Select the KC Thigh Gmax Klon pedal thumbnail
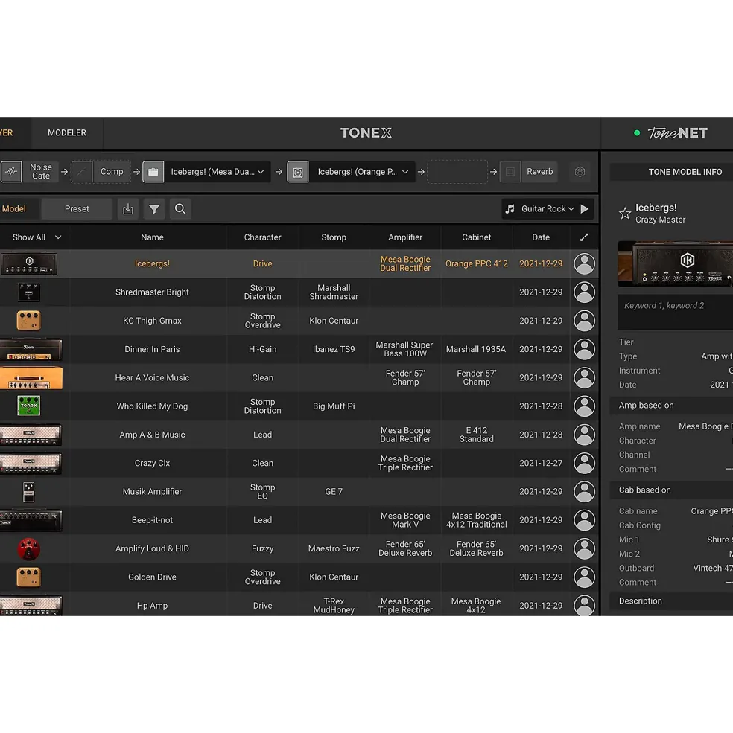Image resolution: width=733 pixels, height=733 pixels. (28, 321)
